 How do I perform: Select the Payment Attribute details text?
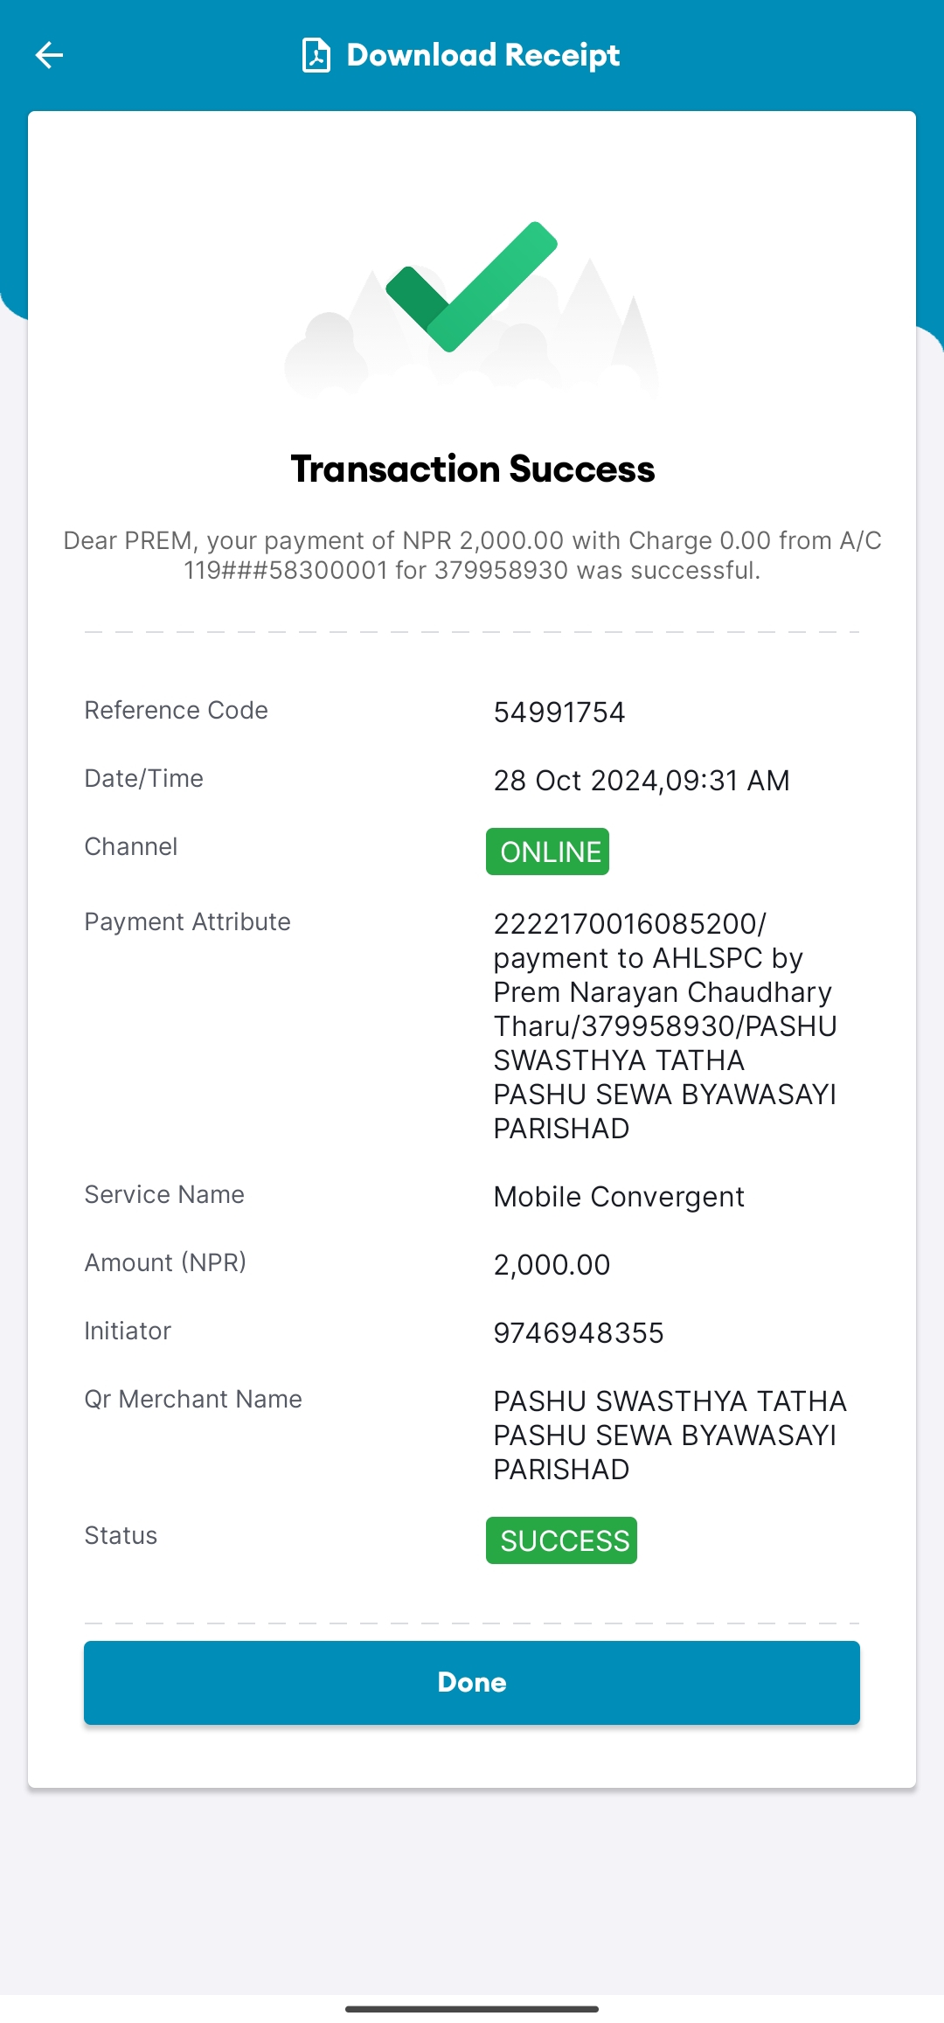click(665, 1025)
